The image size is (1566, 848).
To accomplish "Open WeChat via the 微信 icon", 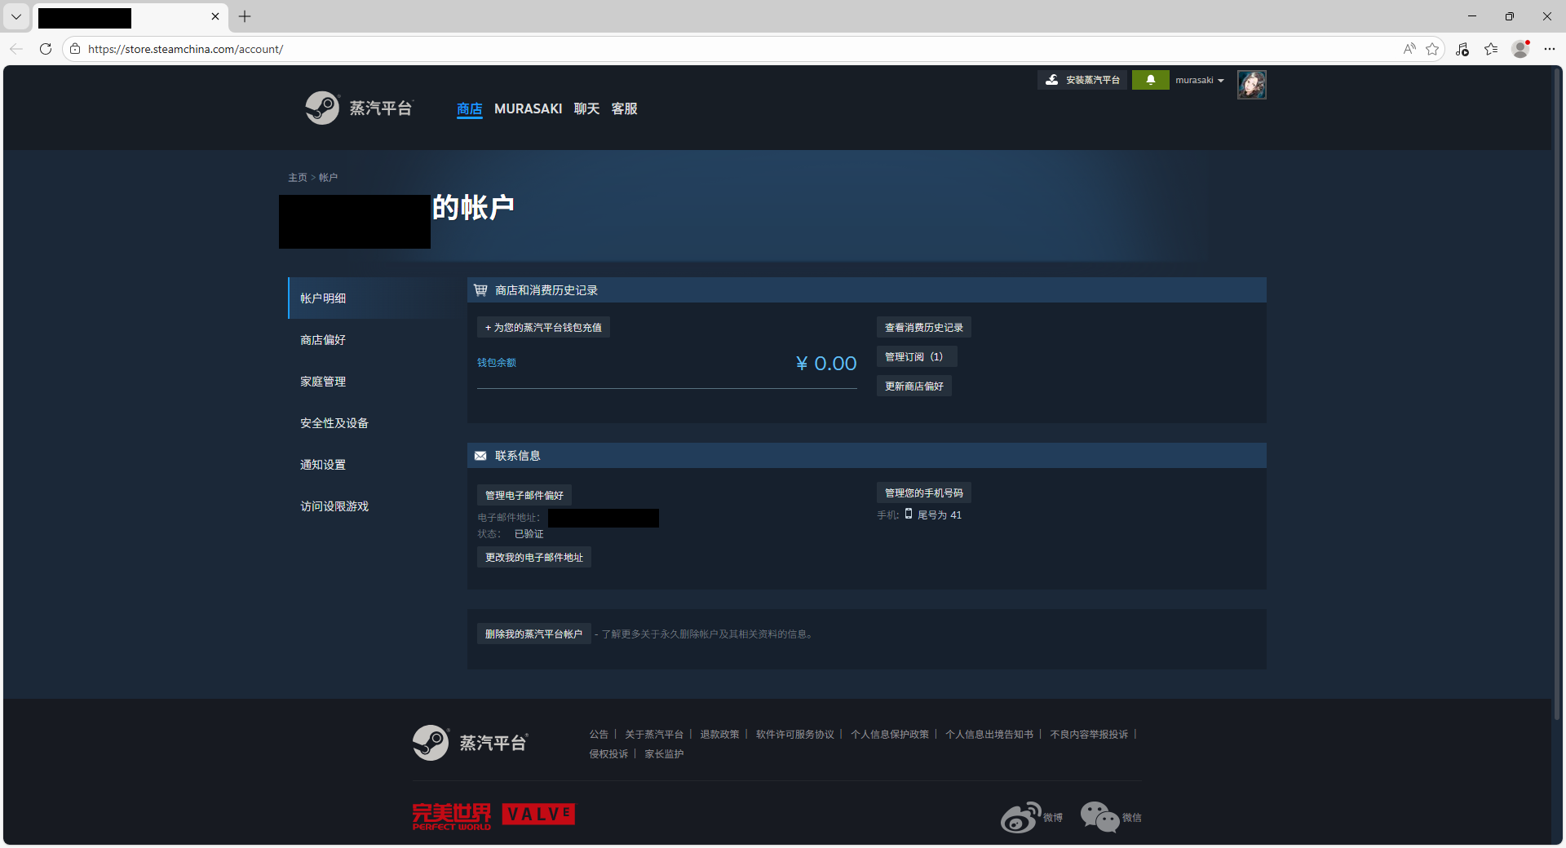I will pyautogui.click(x=1098, y=816).
